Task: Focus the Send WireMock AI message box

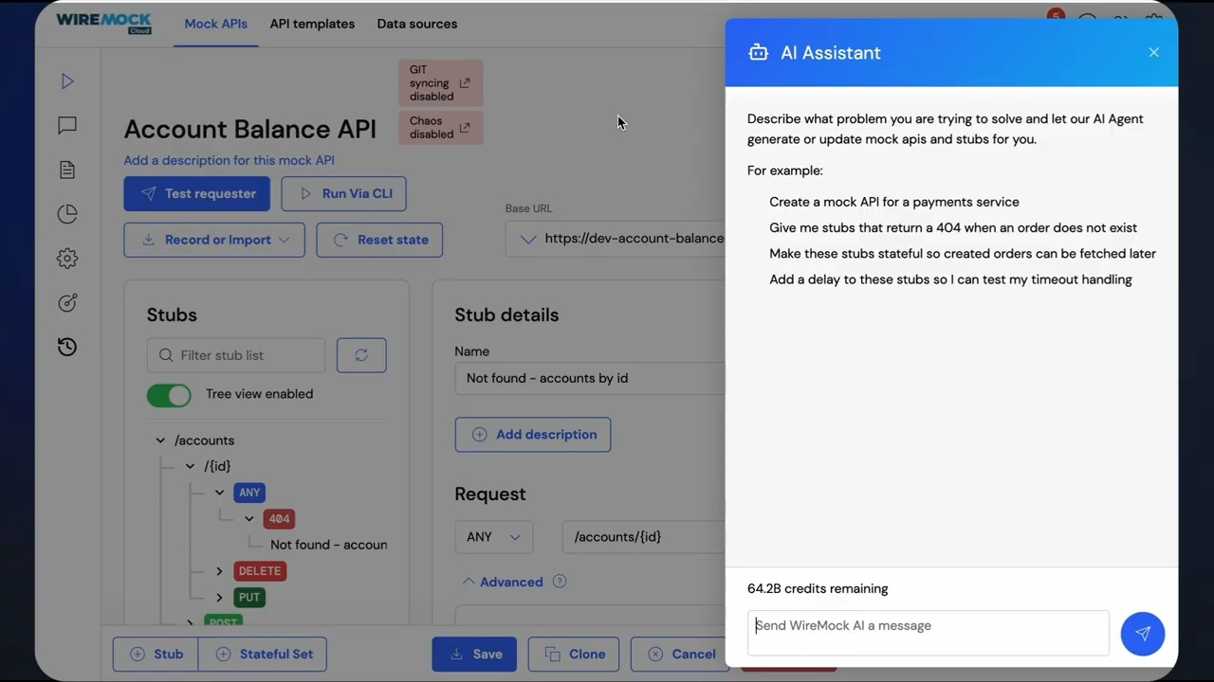Action: [929, 633]
